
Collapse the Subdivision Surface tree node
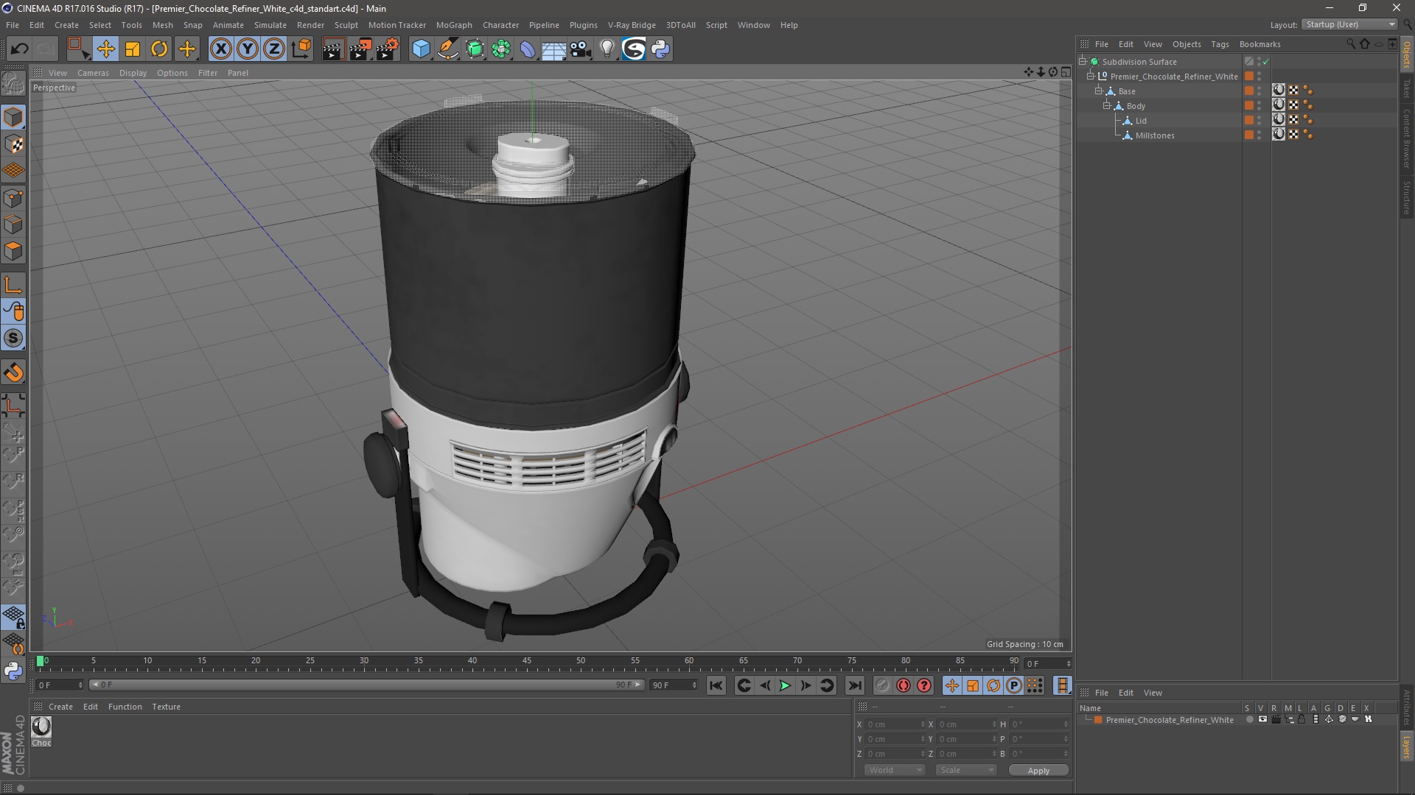1083,62
